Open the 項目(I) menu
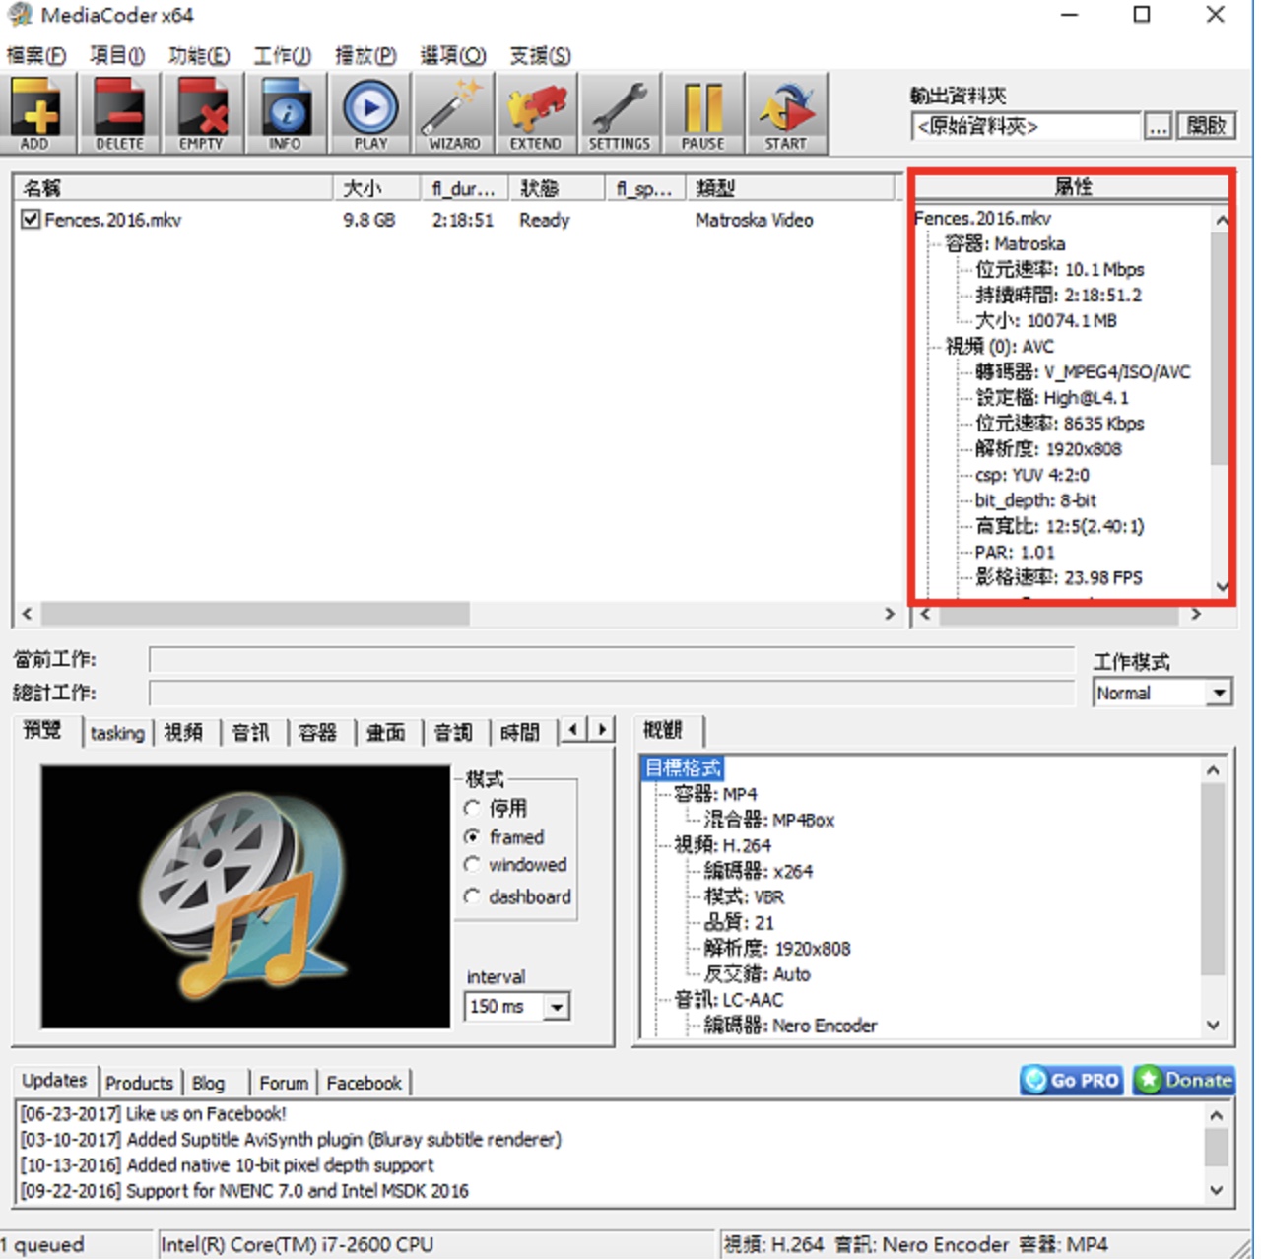The height and width of the screenshot is (1259, 1261). 117,55
